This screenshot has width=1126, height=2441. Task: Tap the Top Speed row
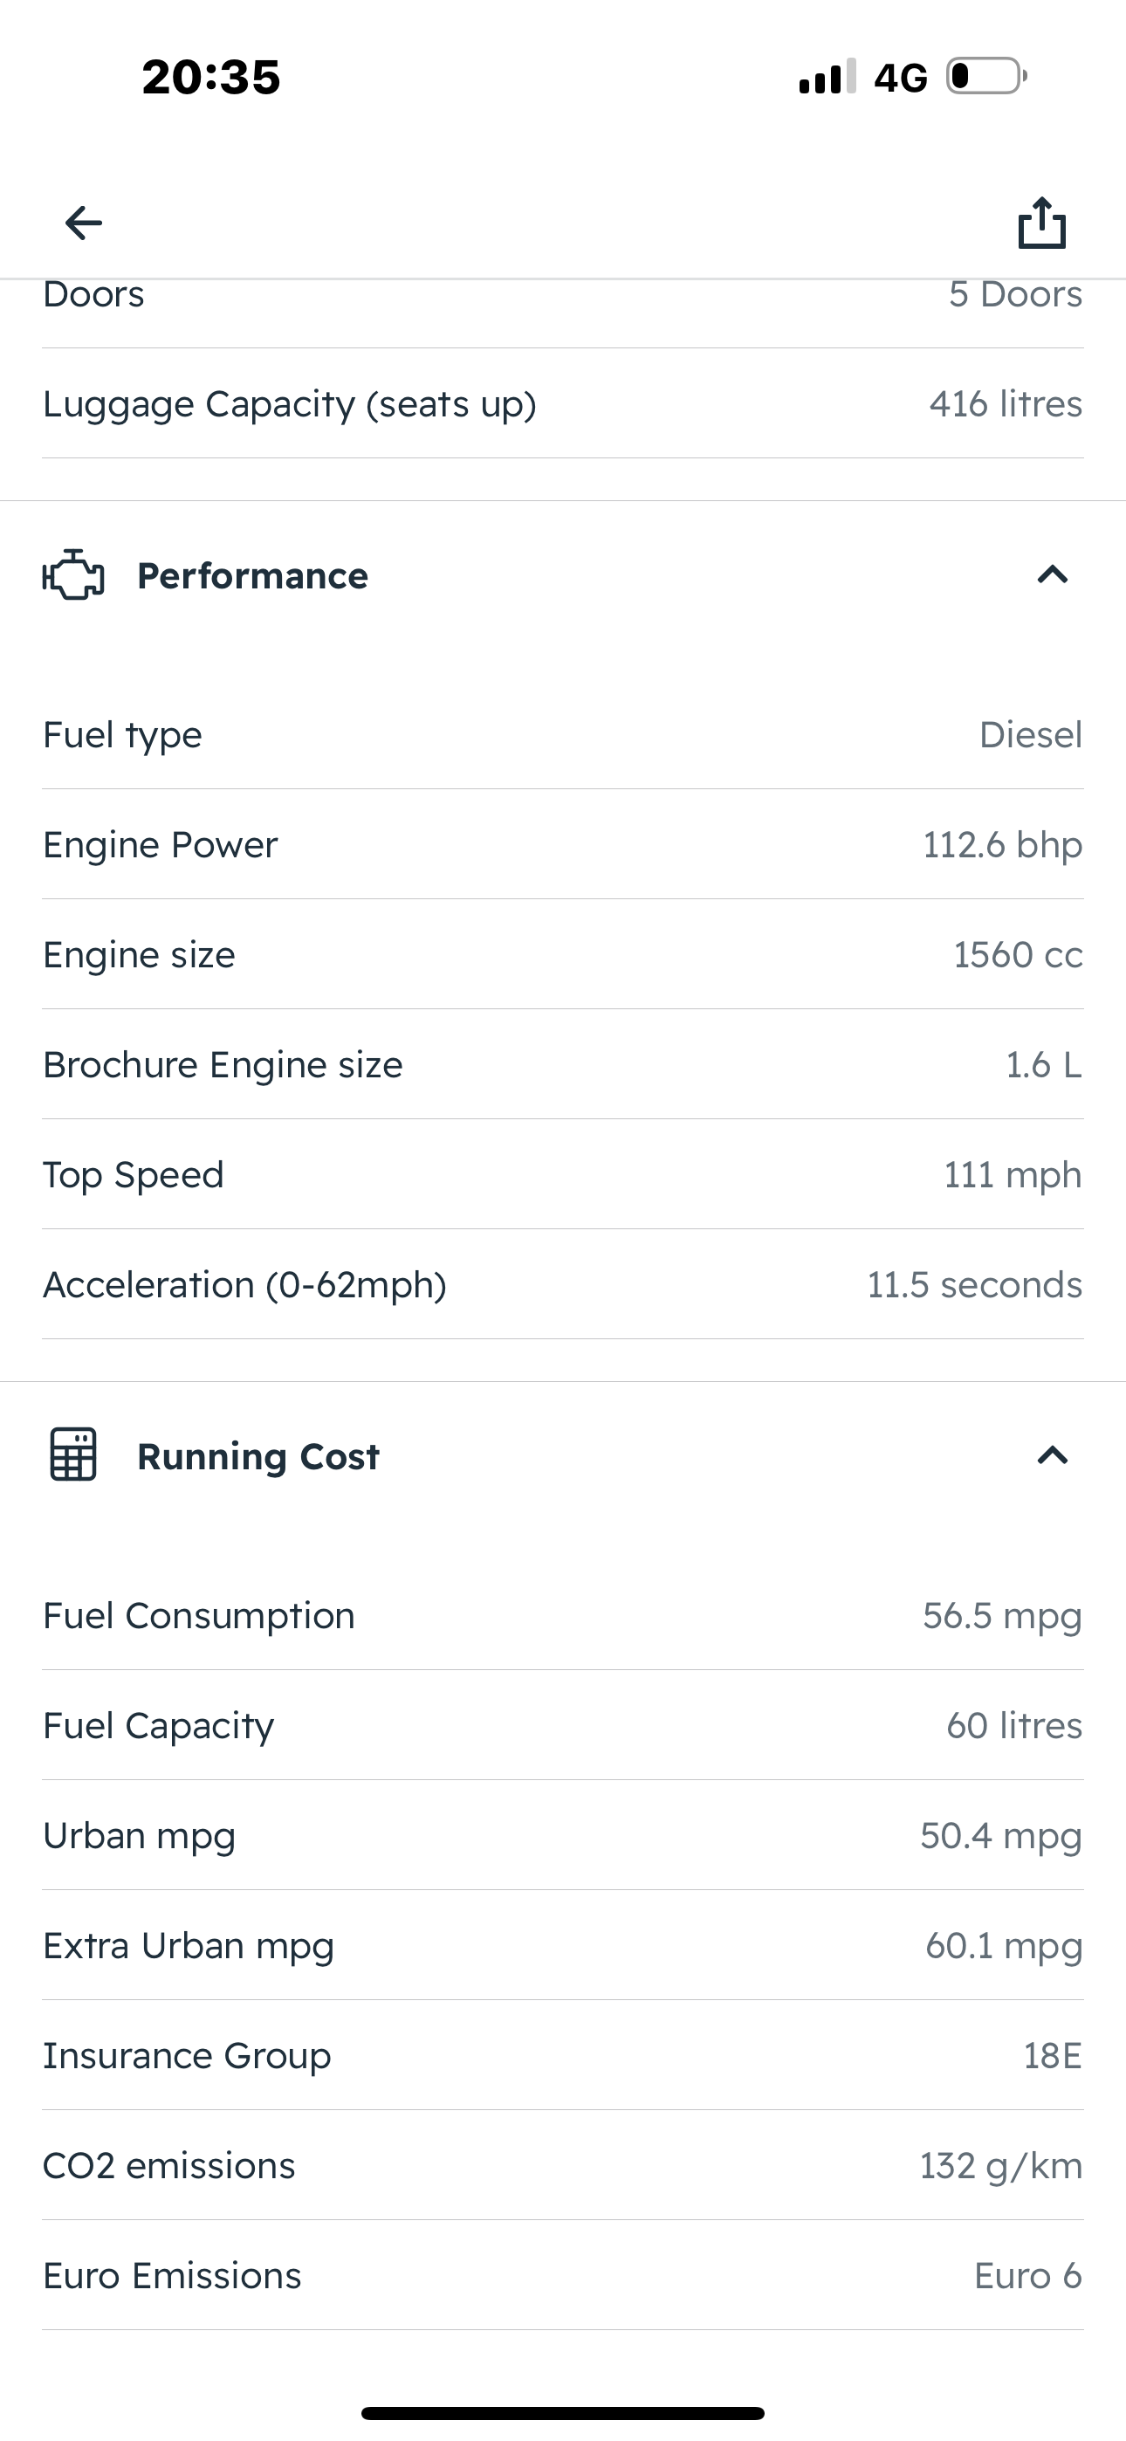563,1175
